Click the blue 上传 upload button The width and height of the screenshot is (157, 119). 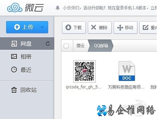pyautogui.click(x=27, y=27)
